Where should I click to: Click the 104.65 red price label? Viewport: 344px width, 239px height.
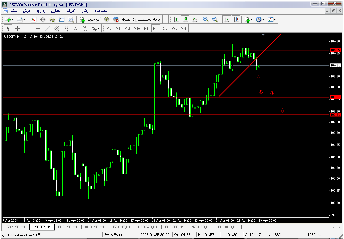pyautogui.click(x=335, y=50)
